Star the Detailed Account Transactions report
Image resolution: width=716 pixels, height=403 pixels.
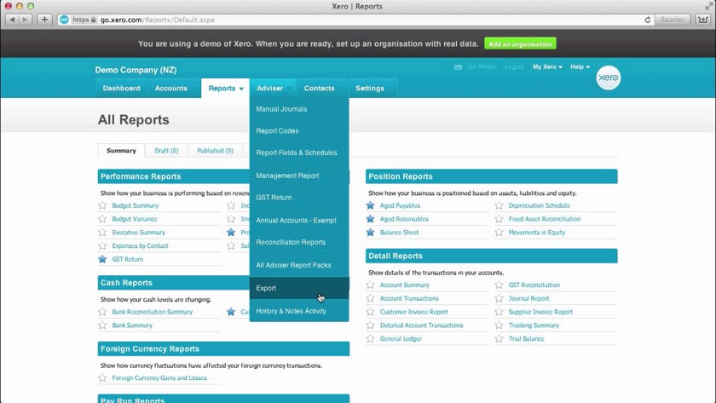pyautogui.click(x=370, y=325)
